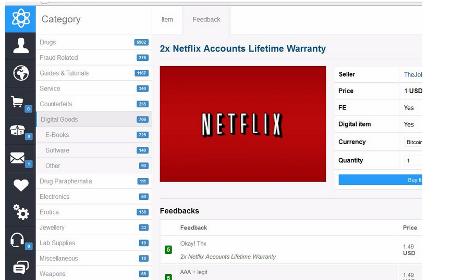This screenshot has width=451, height=280.
Task: Select the Feedback tab
Action: click(x=206, y=20)
